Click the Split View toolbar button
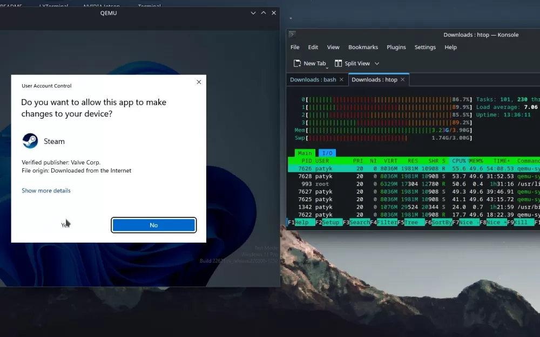The width and height of the screenshot is (540, 337). click(352, 63)
